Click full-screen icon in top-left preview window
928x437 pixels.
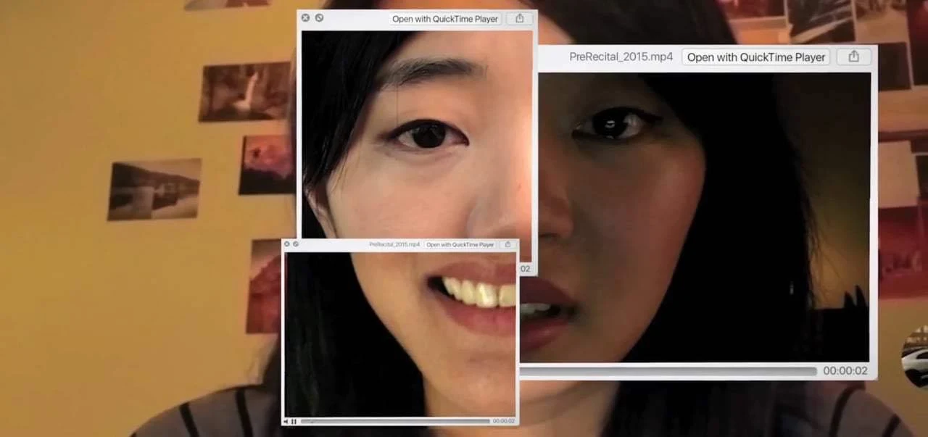point(319,18)
